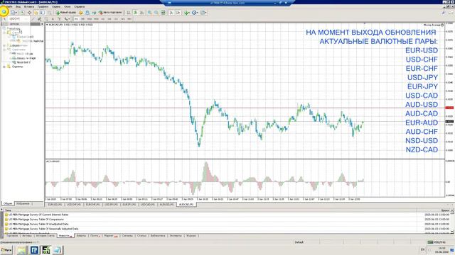Image resolution: width=455 pixels, height=255 pixels.
Task: Click the Новый ордер button
Action: 66,13
